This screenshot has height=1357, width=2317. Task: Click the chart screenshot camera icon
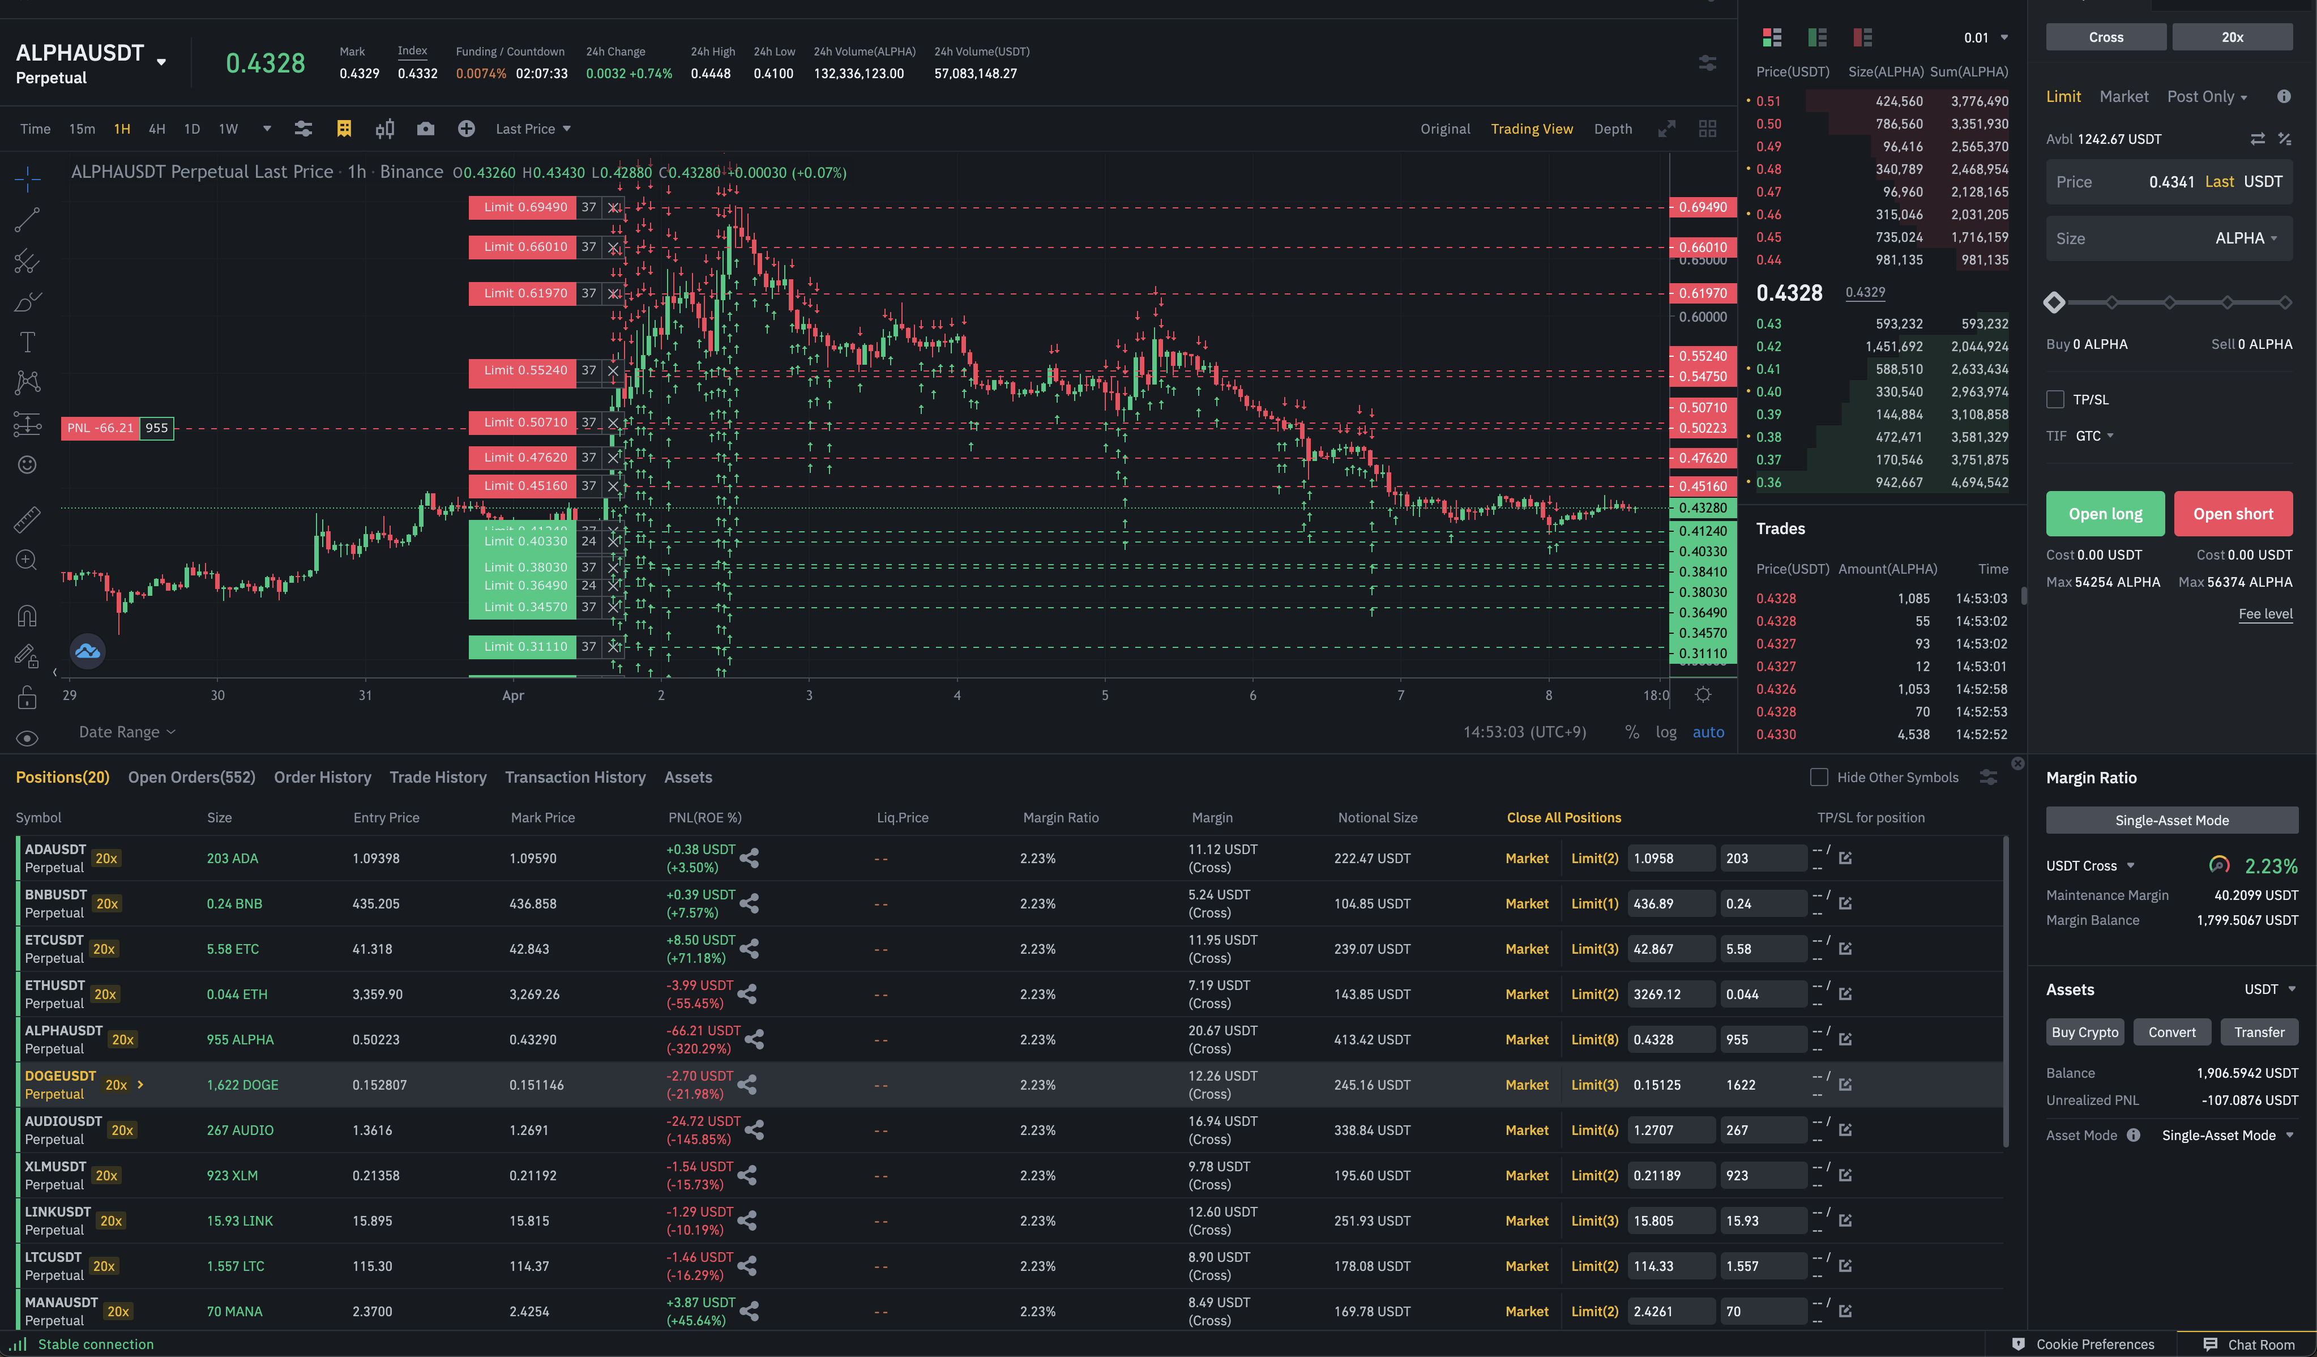(x=425, y=129)
